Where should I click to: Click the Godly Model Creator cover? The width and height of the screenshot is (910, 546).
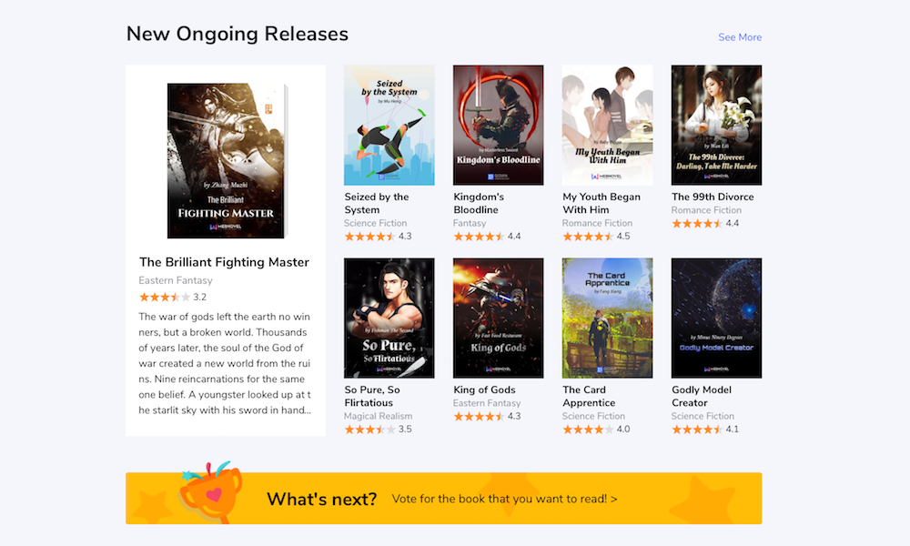[716, 318]
